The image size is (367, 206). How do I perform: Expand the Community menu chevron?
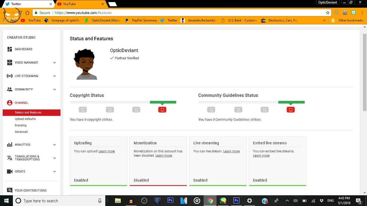54,89
